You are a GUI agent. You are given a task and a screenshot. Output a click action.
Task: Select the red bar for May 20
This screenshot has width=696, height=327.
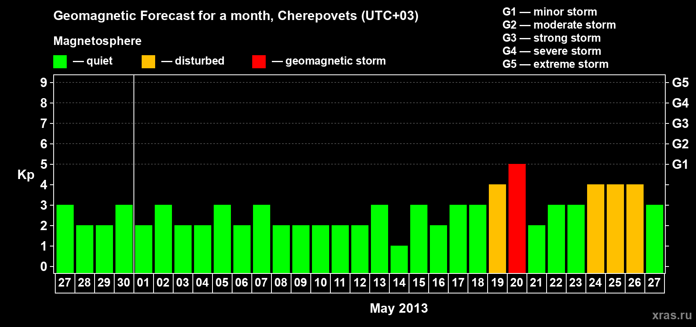point(517,219)
